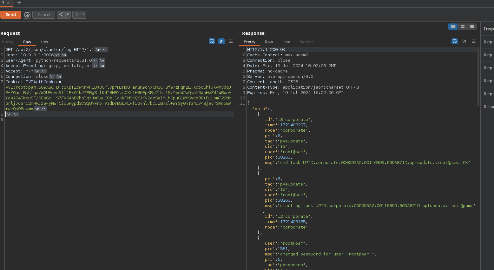Add a new Repeater tab

point(19,3)
